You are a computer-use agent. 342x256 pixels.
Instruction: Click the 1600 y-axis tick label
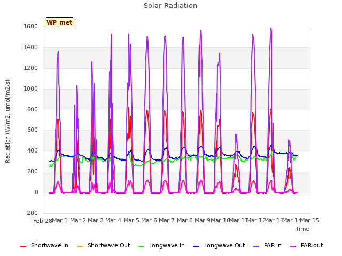(x=31, y=27)
